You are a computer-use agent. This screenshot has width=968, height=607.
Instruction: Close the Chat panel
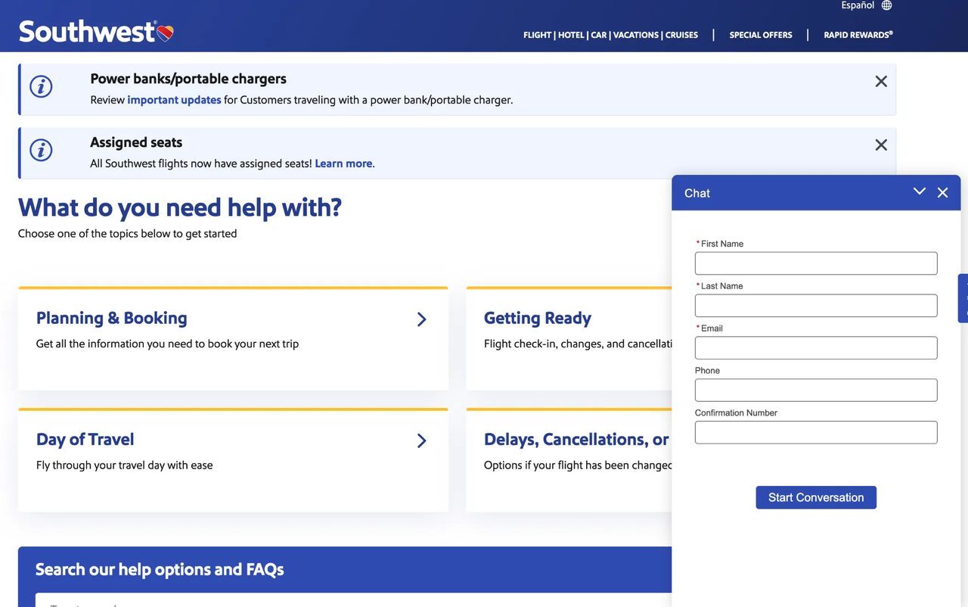pos(942,193)
